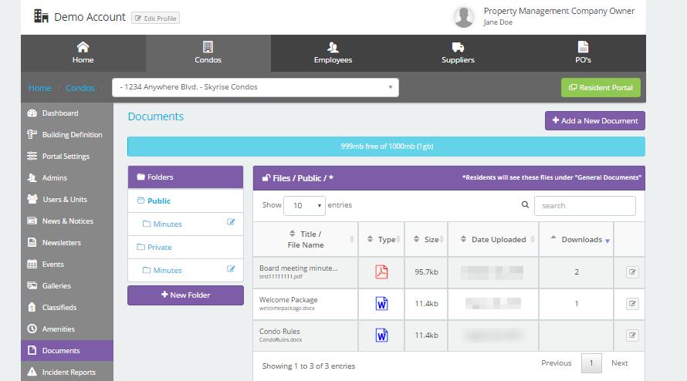Open the condo building selector dropdown
Viewport: 687px width, 381px height.
click(x=256, y=87)
